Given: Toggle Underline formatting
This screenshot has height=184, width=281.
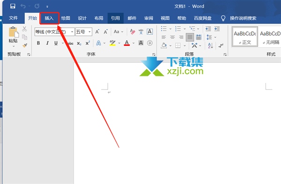Looking at the screenshot, I should [x=56, y=43].
